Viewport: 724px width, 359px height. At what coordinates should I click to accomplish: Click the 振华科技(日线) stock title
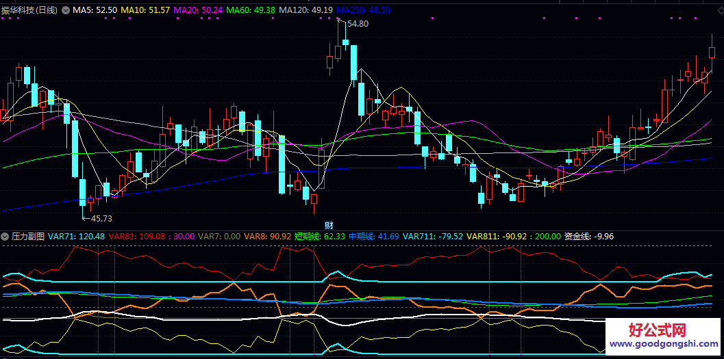[x=31, y=10]
